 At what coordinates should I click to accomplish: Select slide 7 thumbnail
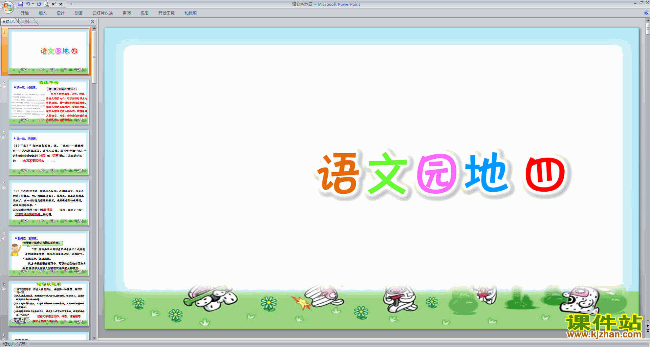pyautogui.click(x=49, y=336)
